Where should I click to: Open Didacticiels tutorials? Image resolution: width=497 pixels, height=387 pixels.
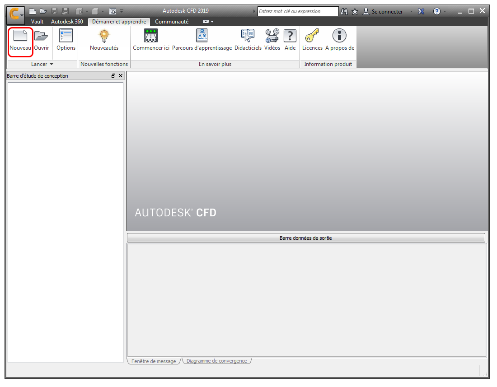(x=248, y=40)
